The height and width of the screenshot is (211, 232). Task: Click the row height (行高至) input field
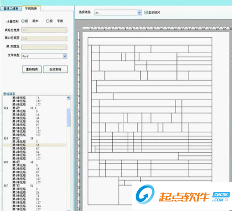44,39
